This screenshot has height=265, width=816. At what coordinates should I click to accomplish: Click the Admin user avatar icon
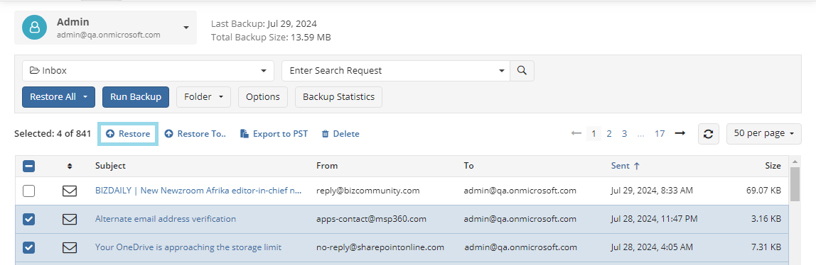(34, 27)
